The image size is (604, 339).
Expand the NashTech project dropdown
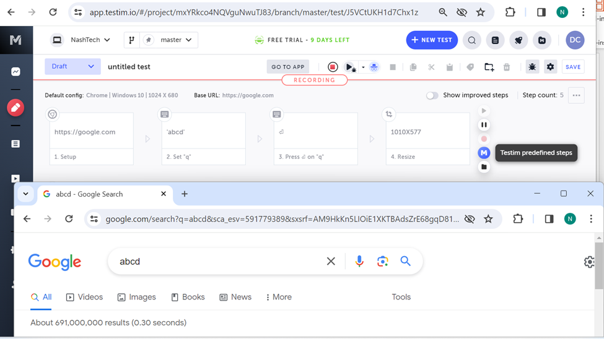[x=81, y=40]
